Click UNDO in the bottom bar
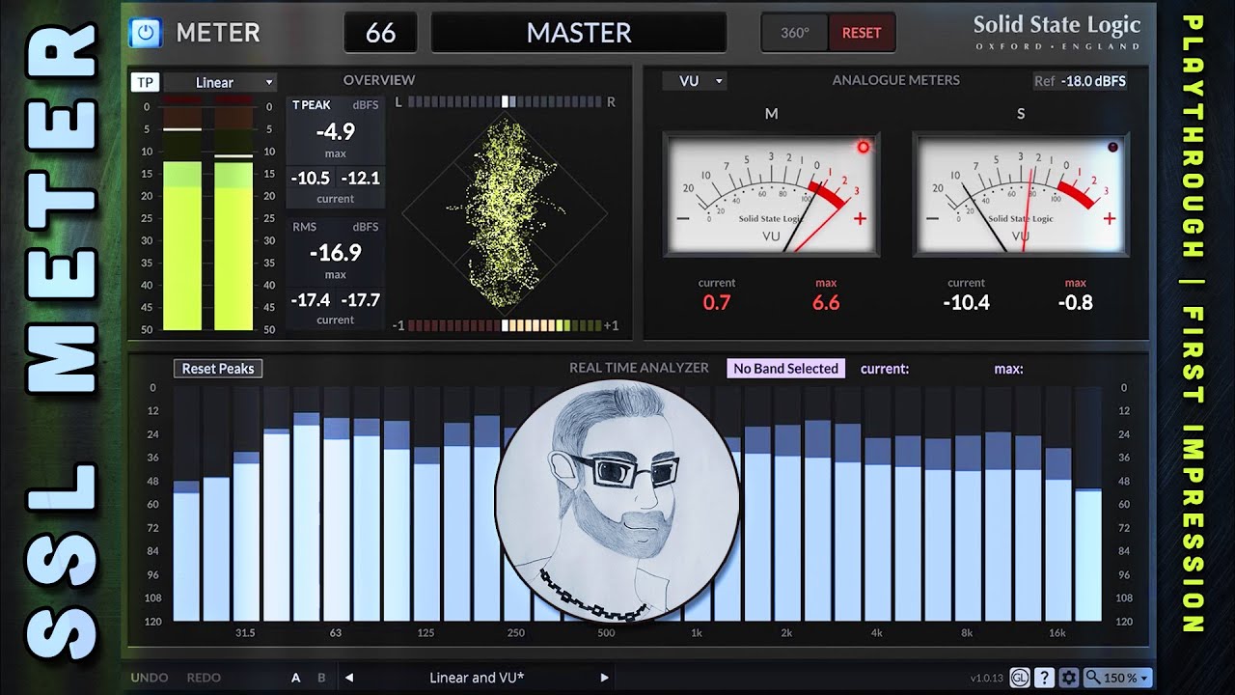Image resolution: width=1235 pixels, height=695 pixels. coord(150,678)
